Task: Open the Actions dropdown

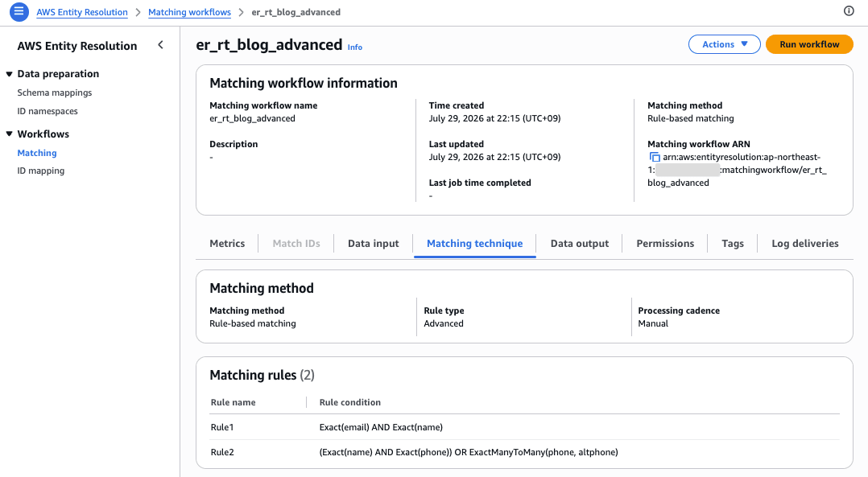Action: (x=724, y=44)
